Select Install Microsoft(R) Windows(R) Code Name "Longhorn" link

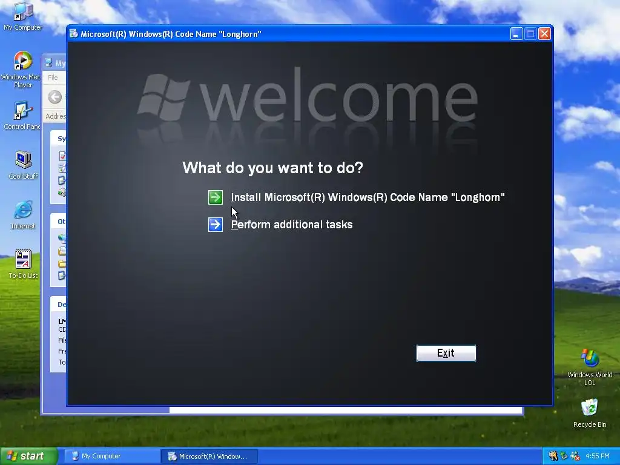point(368,197)
